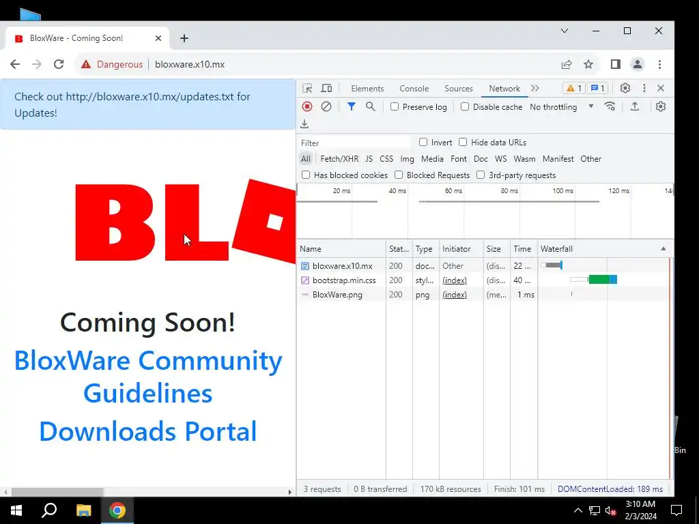The height and width of the screenshot is (524, 699).
Task: Filter requests by JS type
Action: (369, 158)
